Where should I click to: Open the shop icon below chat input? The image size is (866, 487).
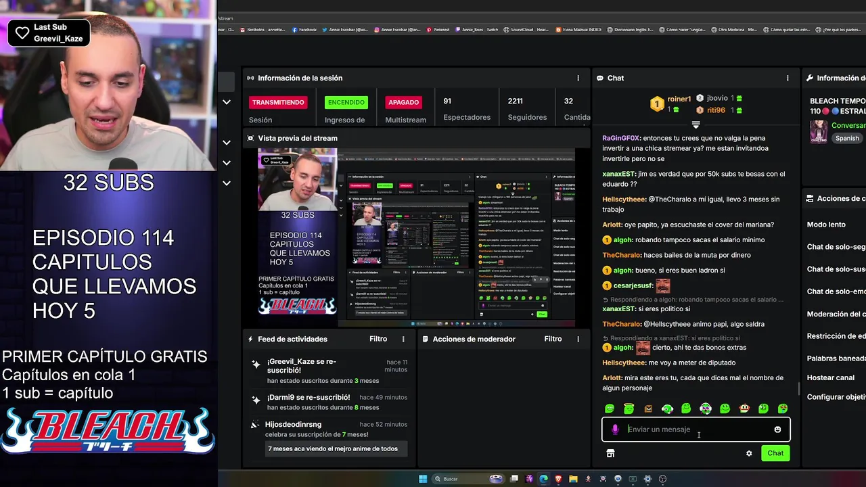(x=610, y=453)
